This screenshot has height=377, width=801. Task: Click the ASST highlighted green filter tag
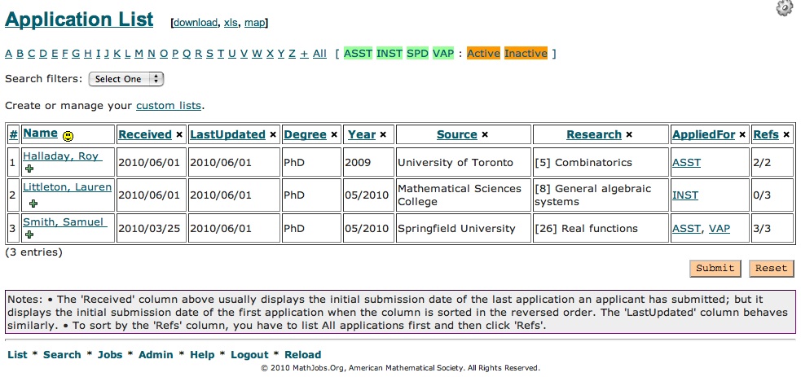[x=358, y=54]
